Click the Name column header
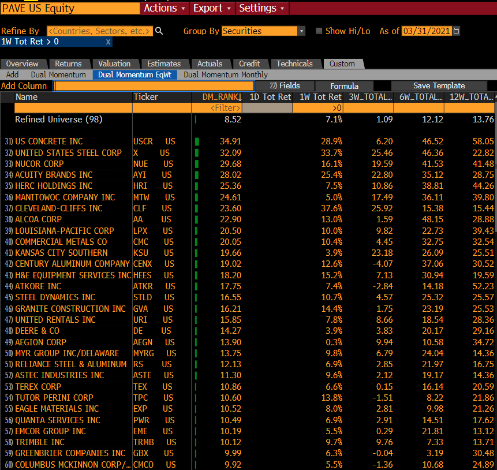The height and width of the screenshot is (470, 497). 73,97
